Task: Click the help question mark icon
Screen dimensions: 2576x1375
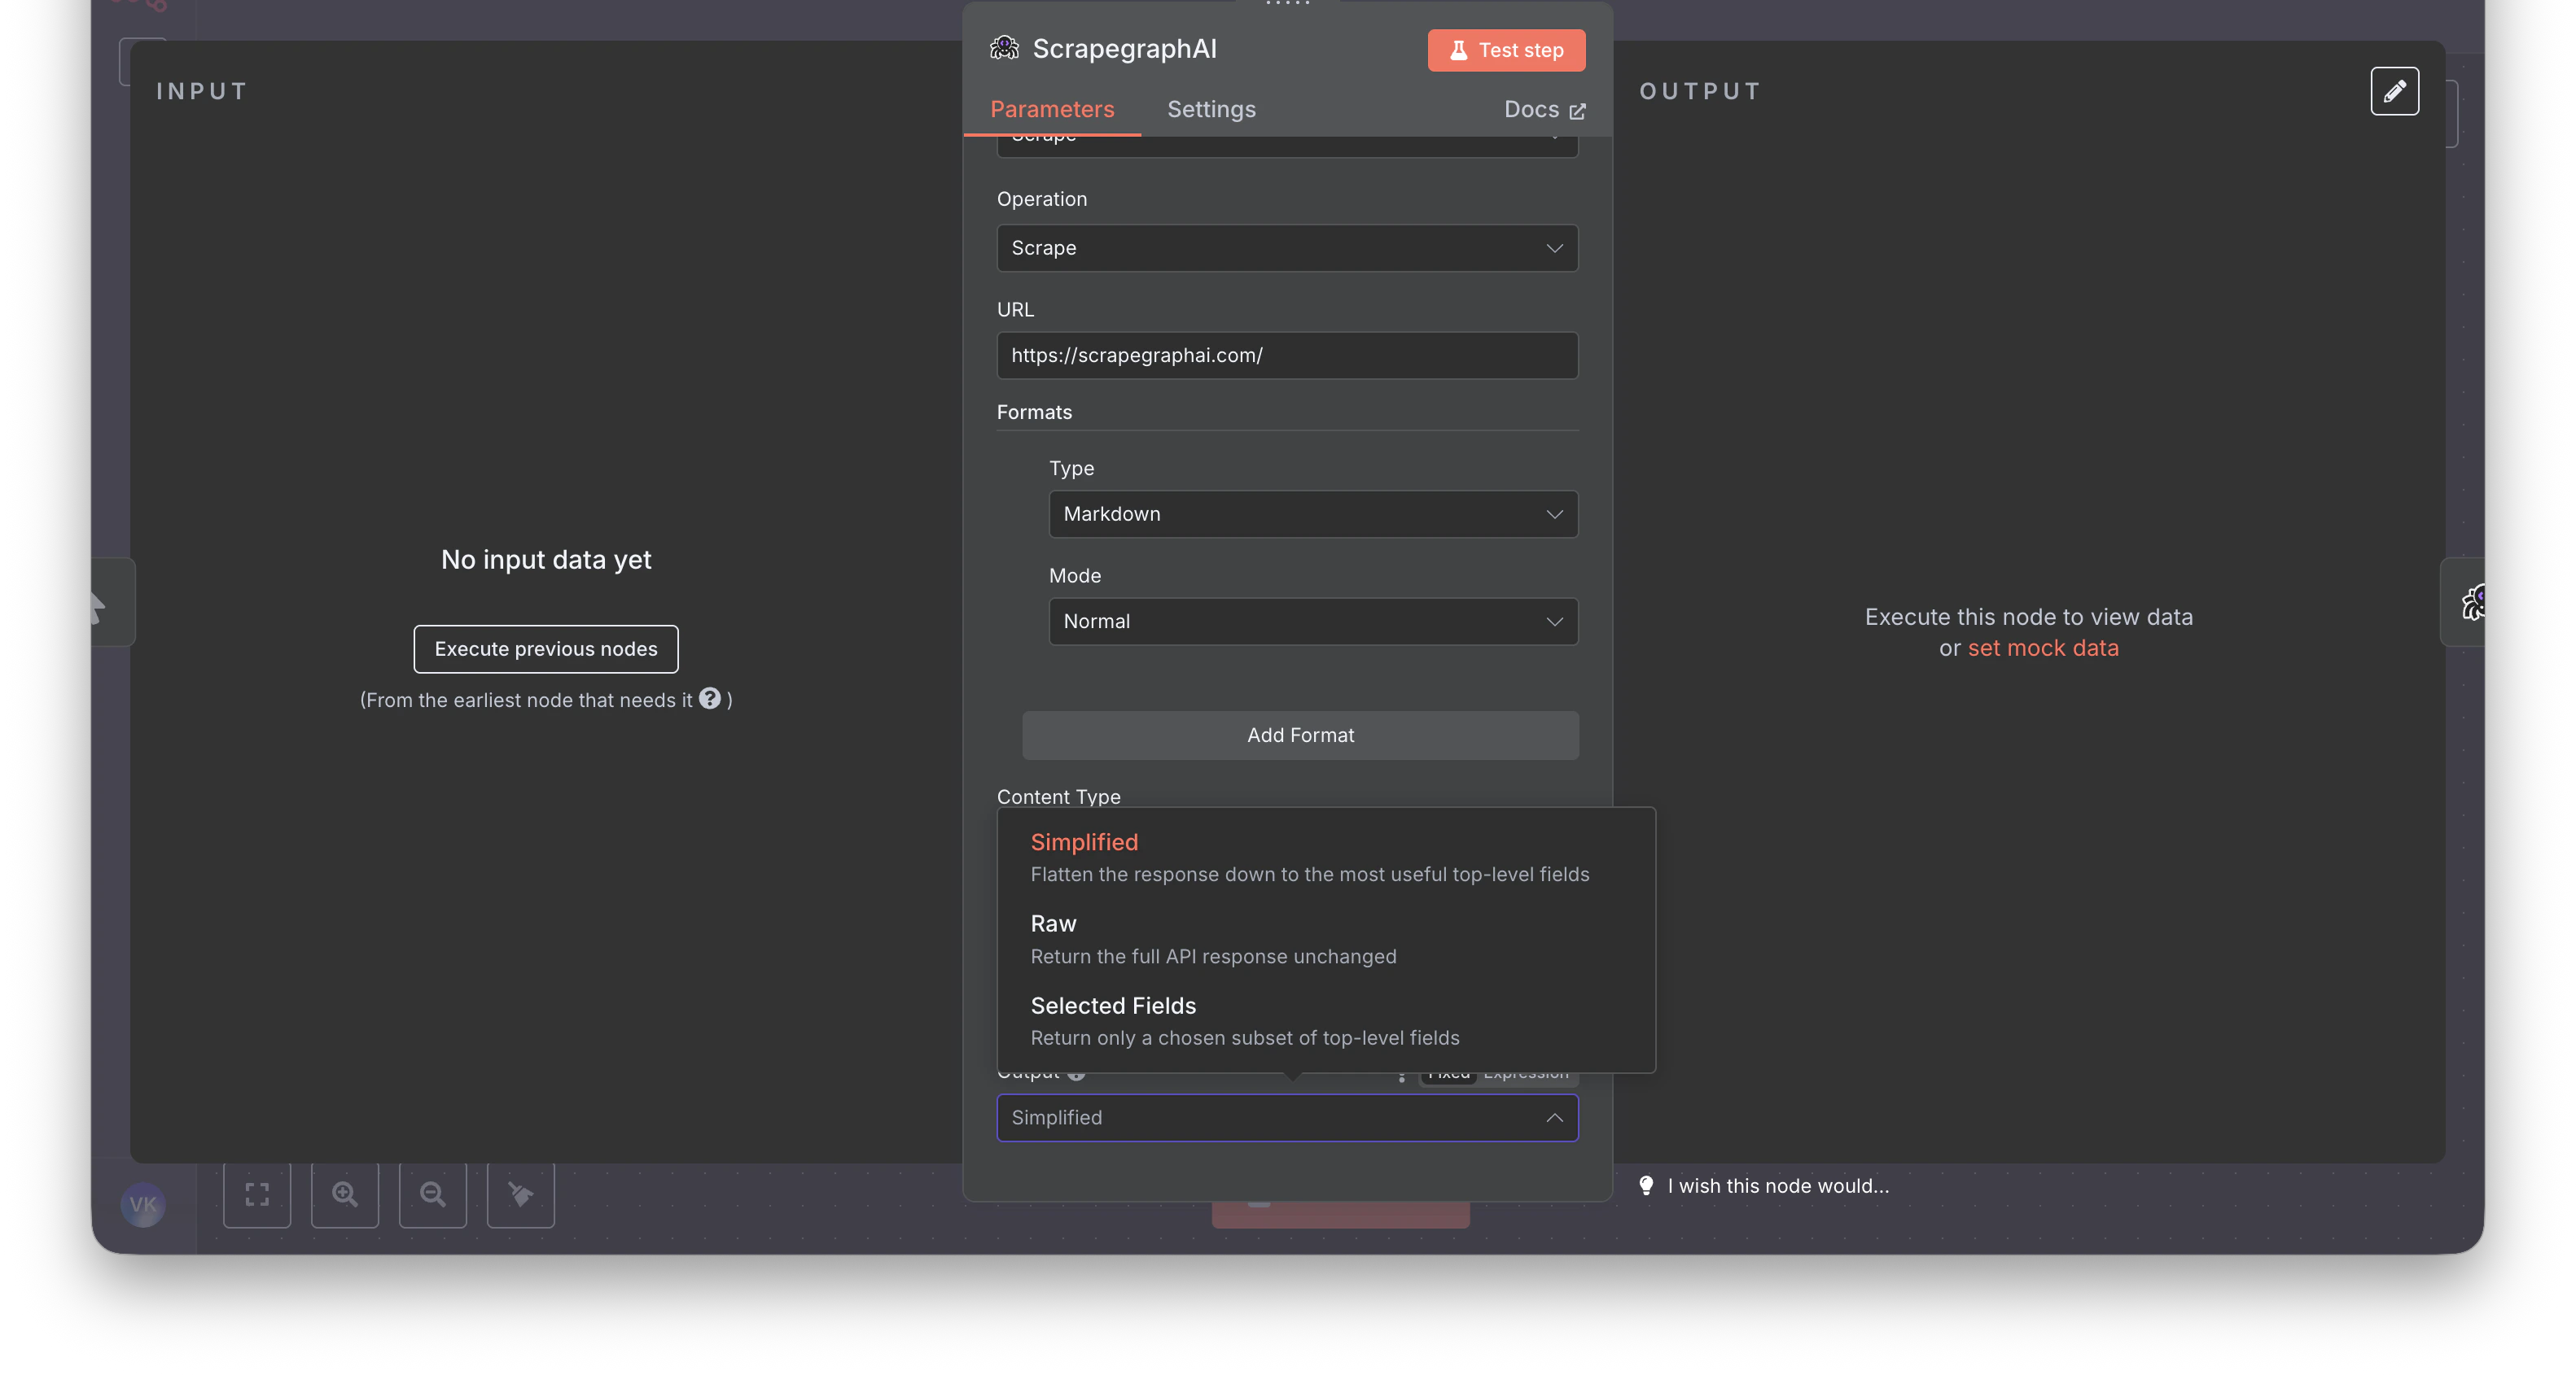Action: (710, 699)
